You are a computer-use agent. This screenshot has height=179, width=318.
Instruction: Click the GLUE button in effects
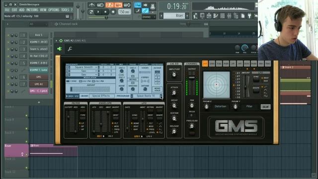coord(265,107)
